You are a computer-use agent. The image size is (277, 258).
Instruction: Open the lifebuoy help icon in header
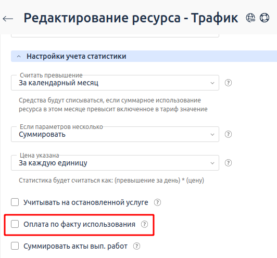click(x=265, y=18)
